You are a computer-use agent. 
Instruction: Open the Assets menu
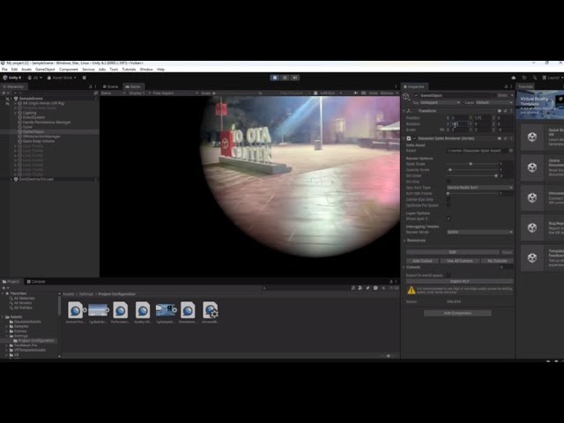26,70
